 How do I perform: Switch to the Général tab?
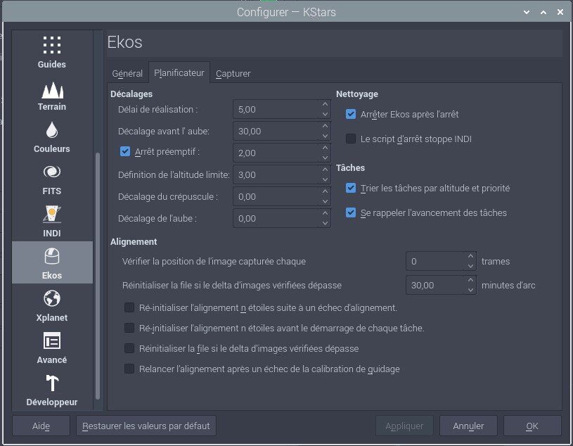[x=127, y=73]
